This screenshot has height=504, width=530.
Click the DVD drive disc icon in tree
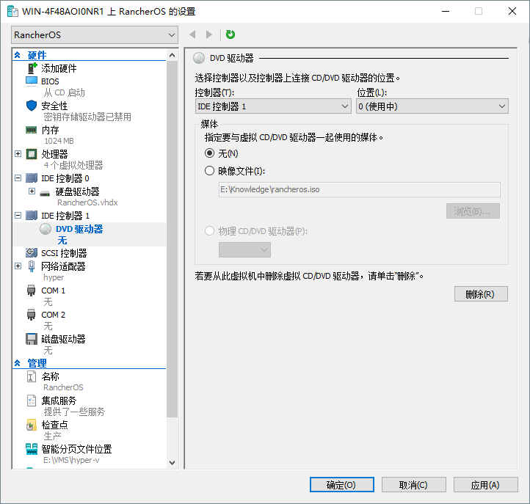pyautogui.click(x=46, y=229)
